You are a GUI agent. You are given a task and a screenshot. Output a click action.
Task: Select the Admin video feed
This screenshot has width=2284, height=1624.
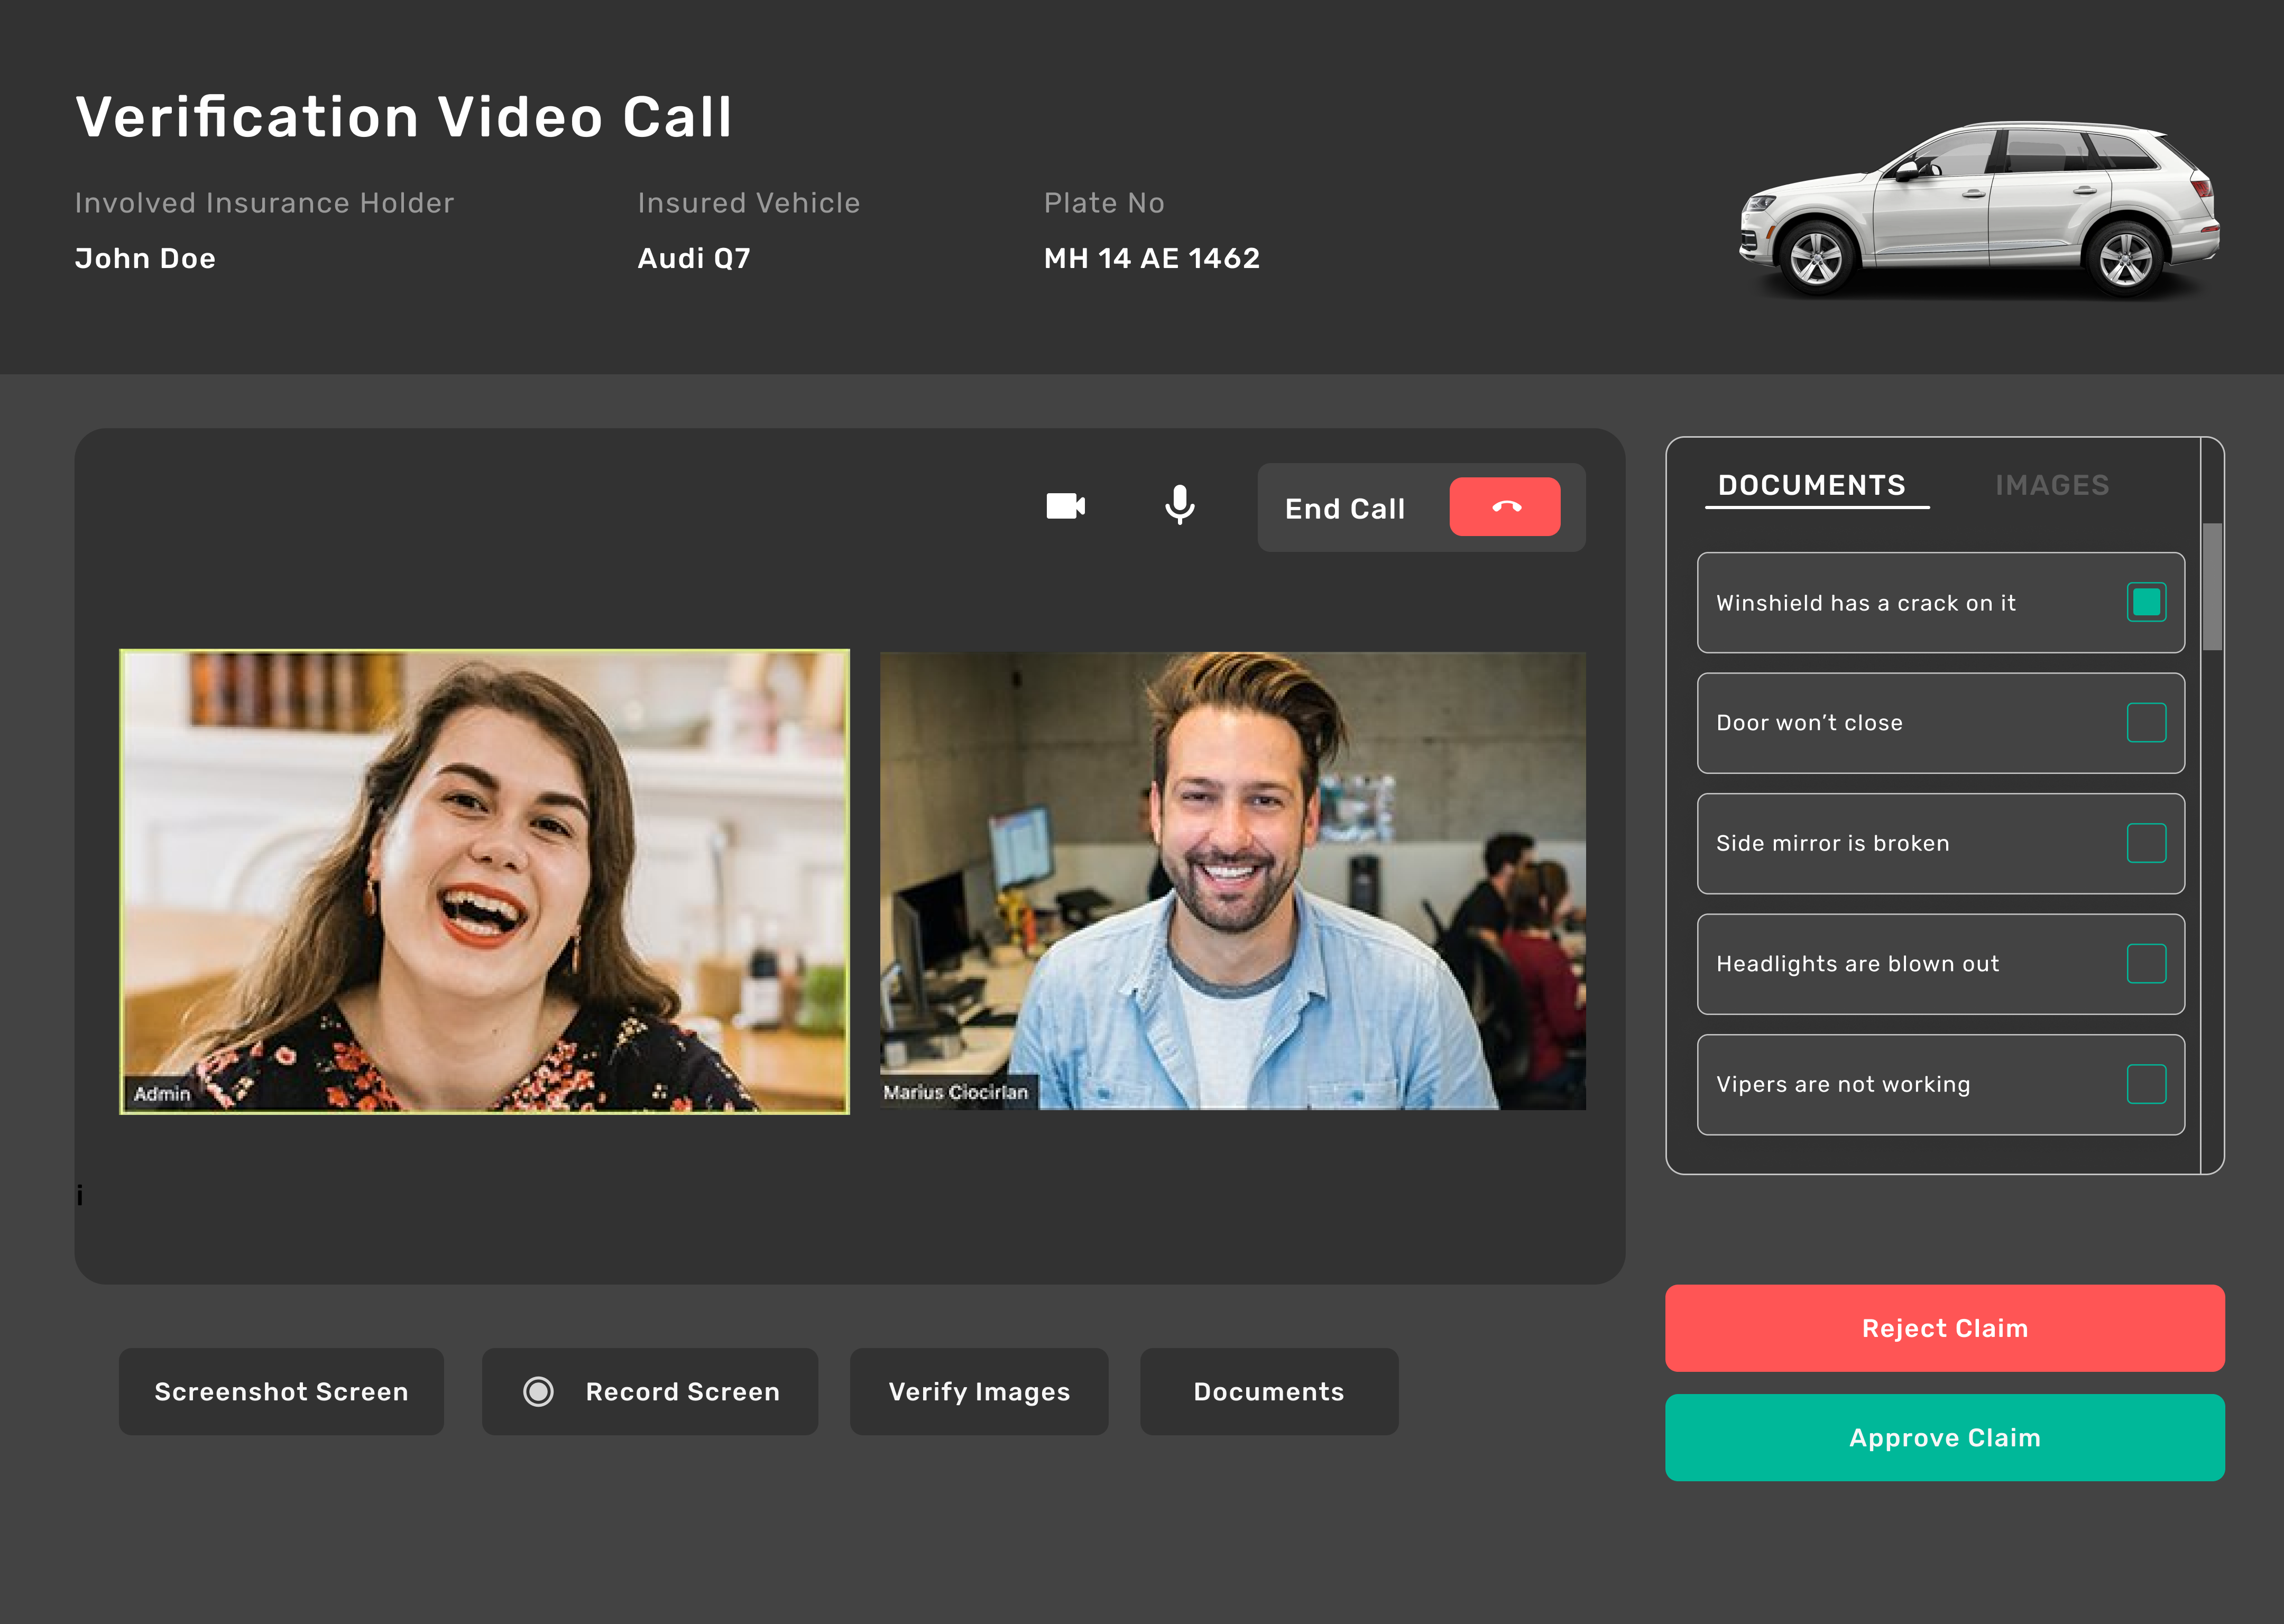(x=485, y=881)
